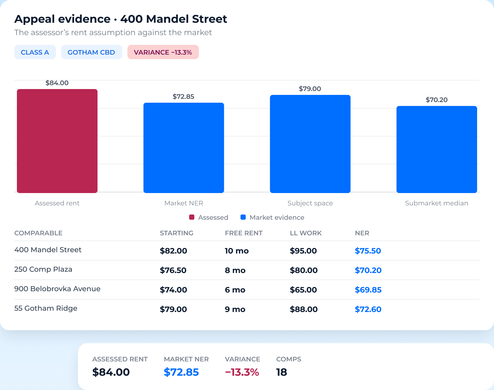
Task: Click the STARTING column header
Action: (176, 233)
